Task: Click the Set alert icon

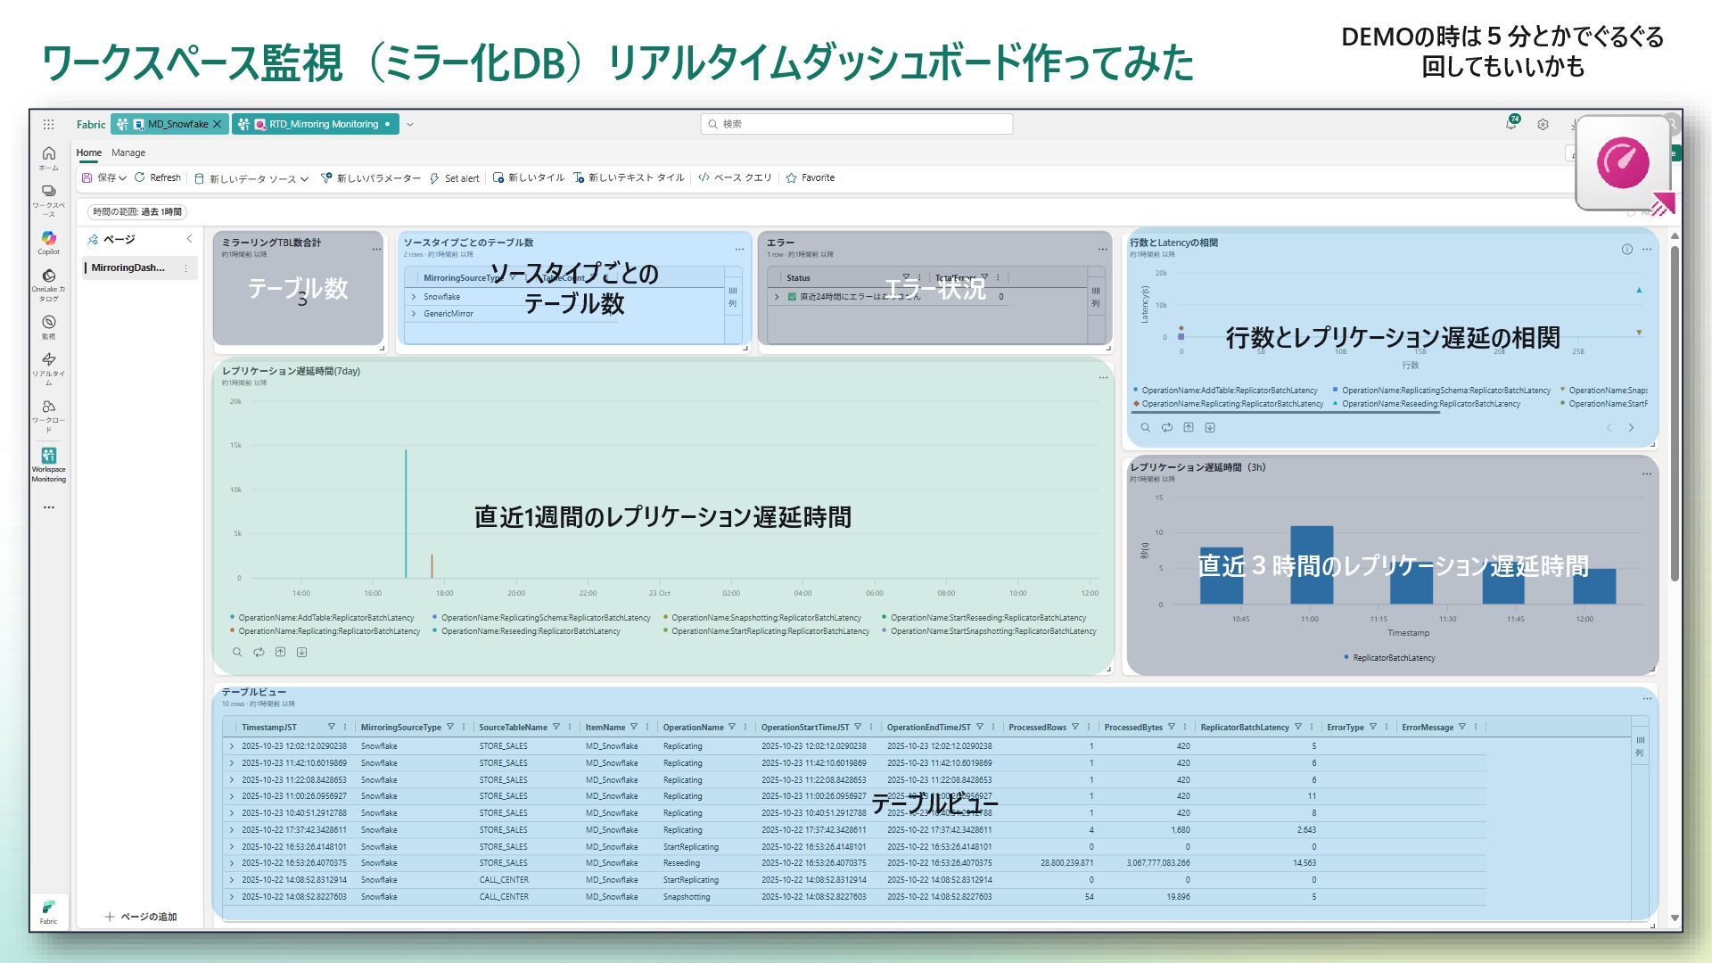Action: [x=435, y=178]
